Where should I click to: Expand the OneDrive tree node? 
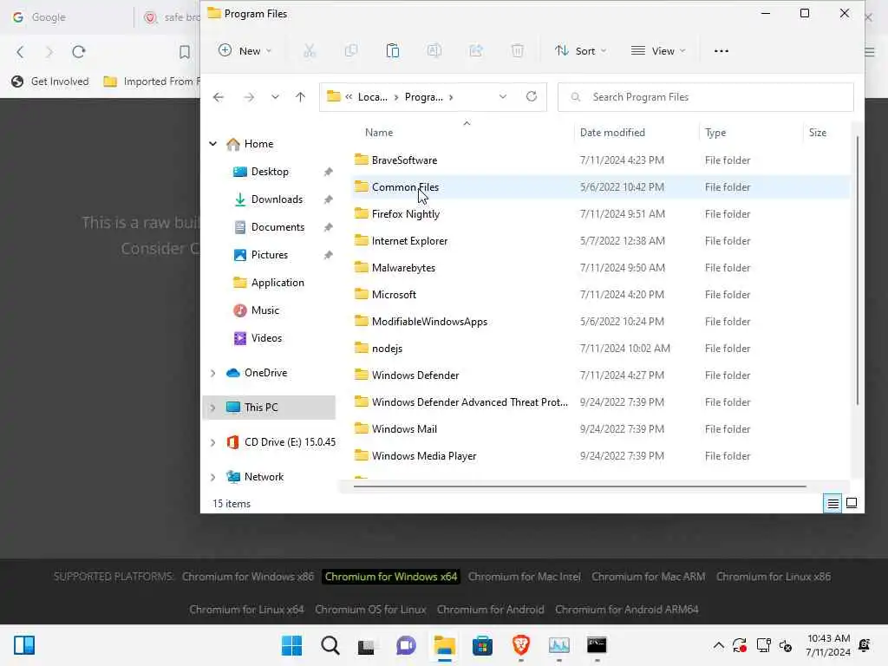(213, 373)
